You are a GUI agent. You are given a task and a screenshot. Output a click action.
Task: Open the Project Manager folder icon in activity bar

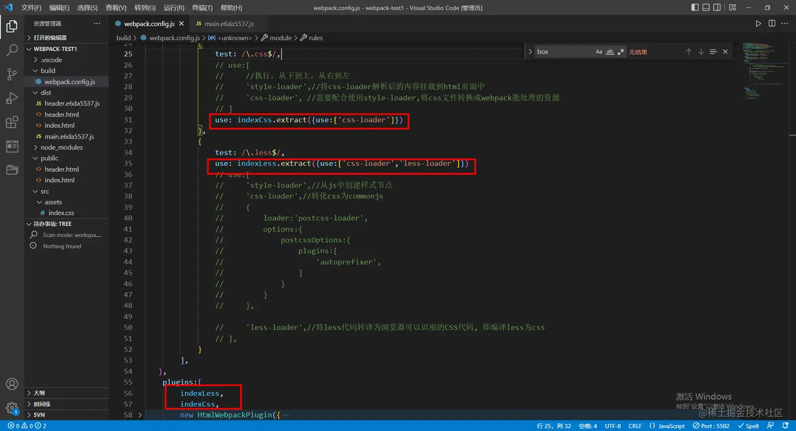[x=12, y=169]
